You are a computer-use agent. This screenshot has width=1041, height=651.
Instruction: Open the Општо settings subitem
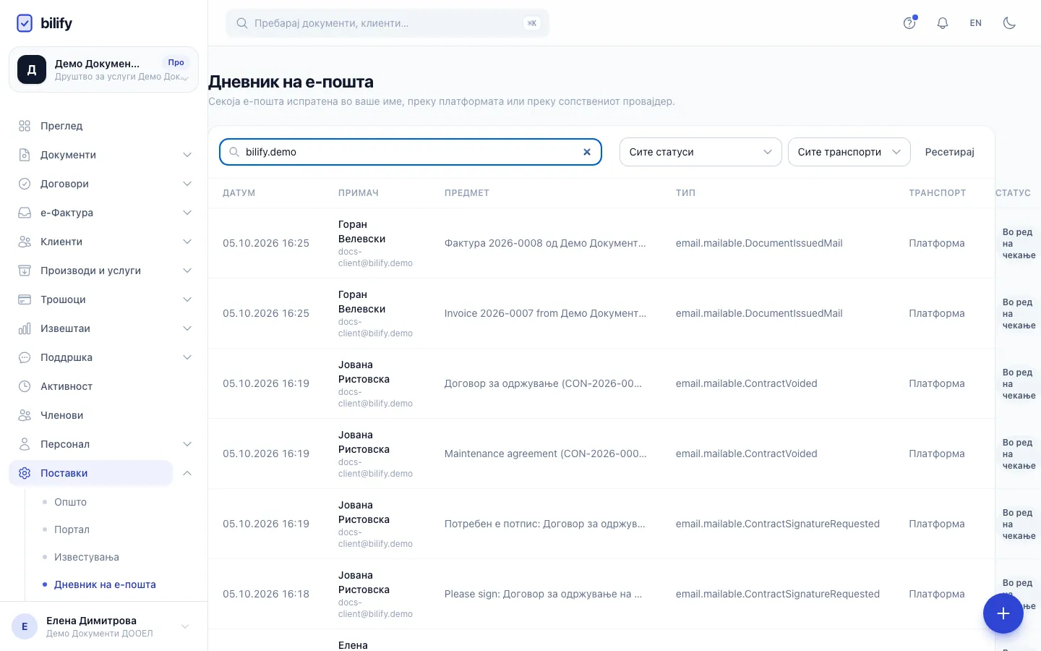[70, 502]
